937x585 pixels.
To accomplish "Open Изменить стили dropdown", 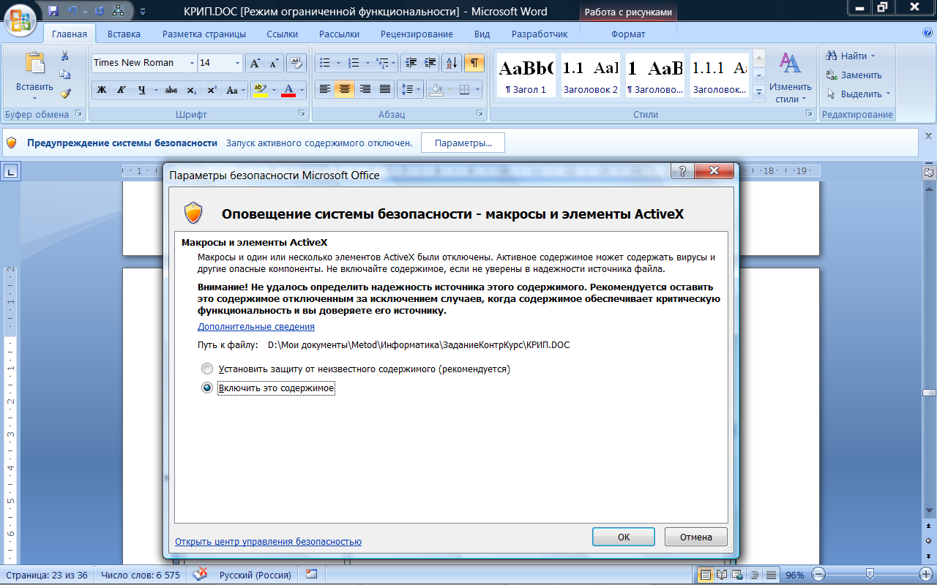I will click(x=791, y=78).
